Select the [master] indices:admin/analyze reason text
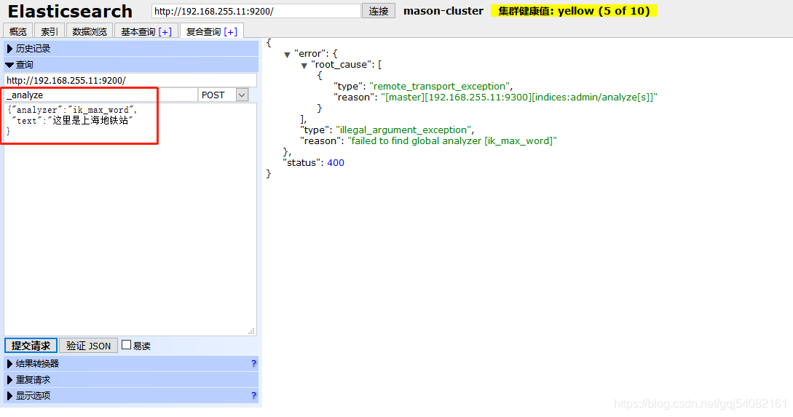 (519, 98)
